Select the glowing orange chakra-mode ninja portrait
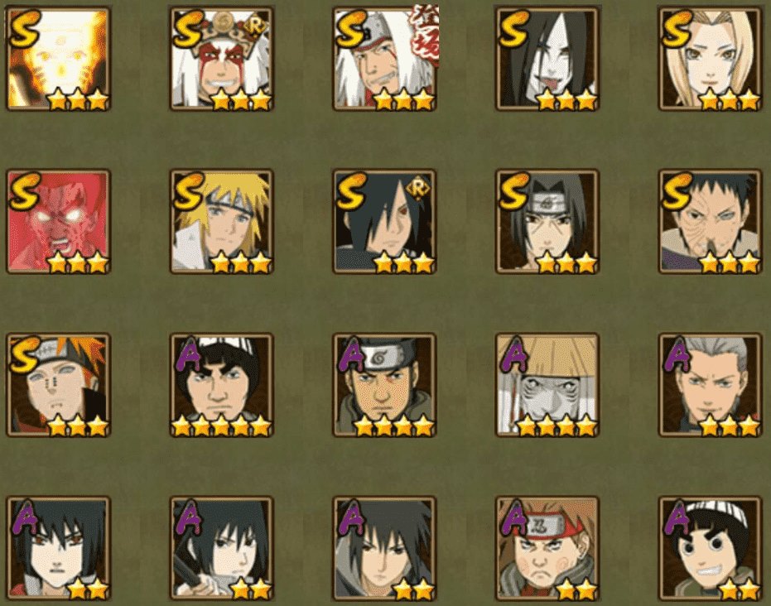This screenshot has width=771, height=606. (x=58, y=59)
